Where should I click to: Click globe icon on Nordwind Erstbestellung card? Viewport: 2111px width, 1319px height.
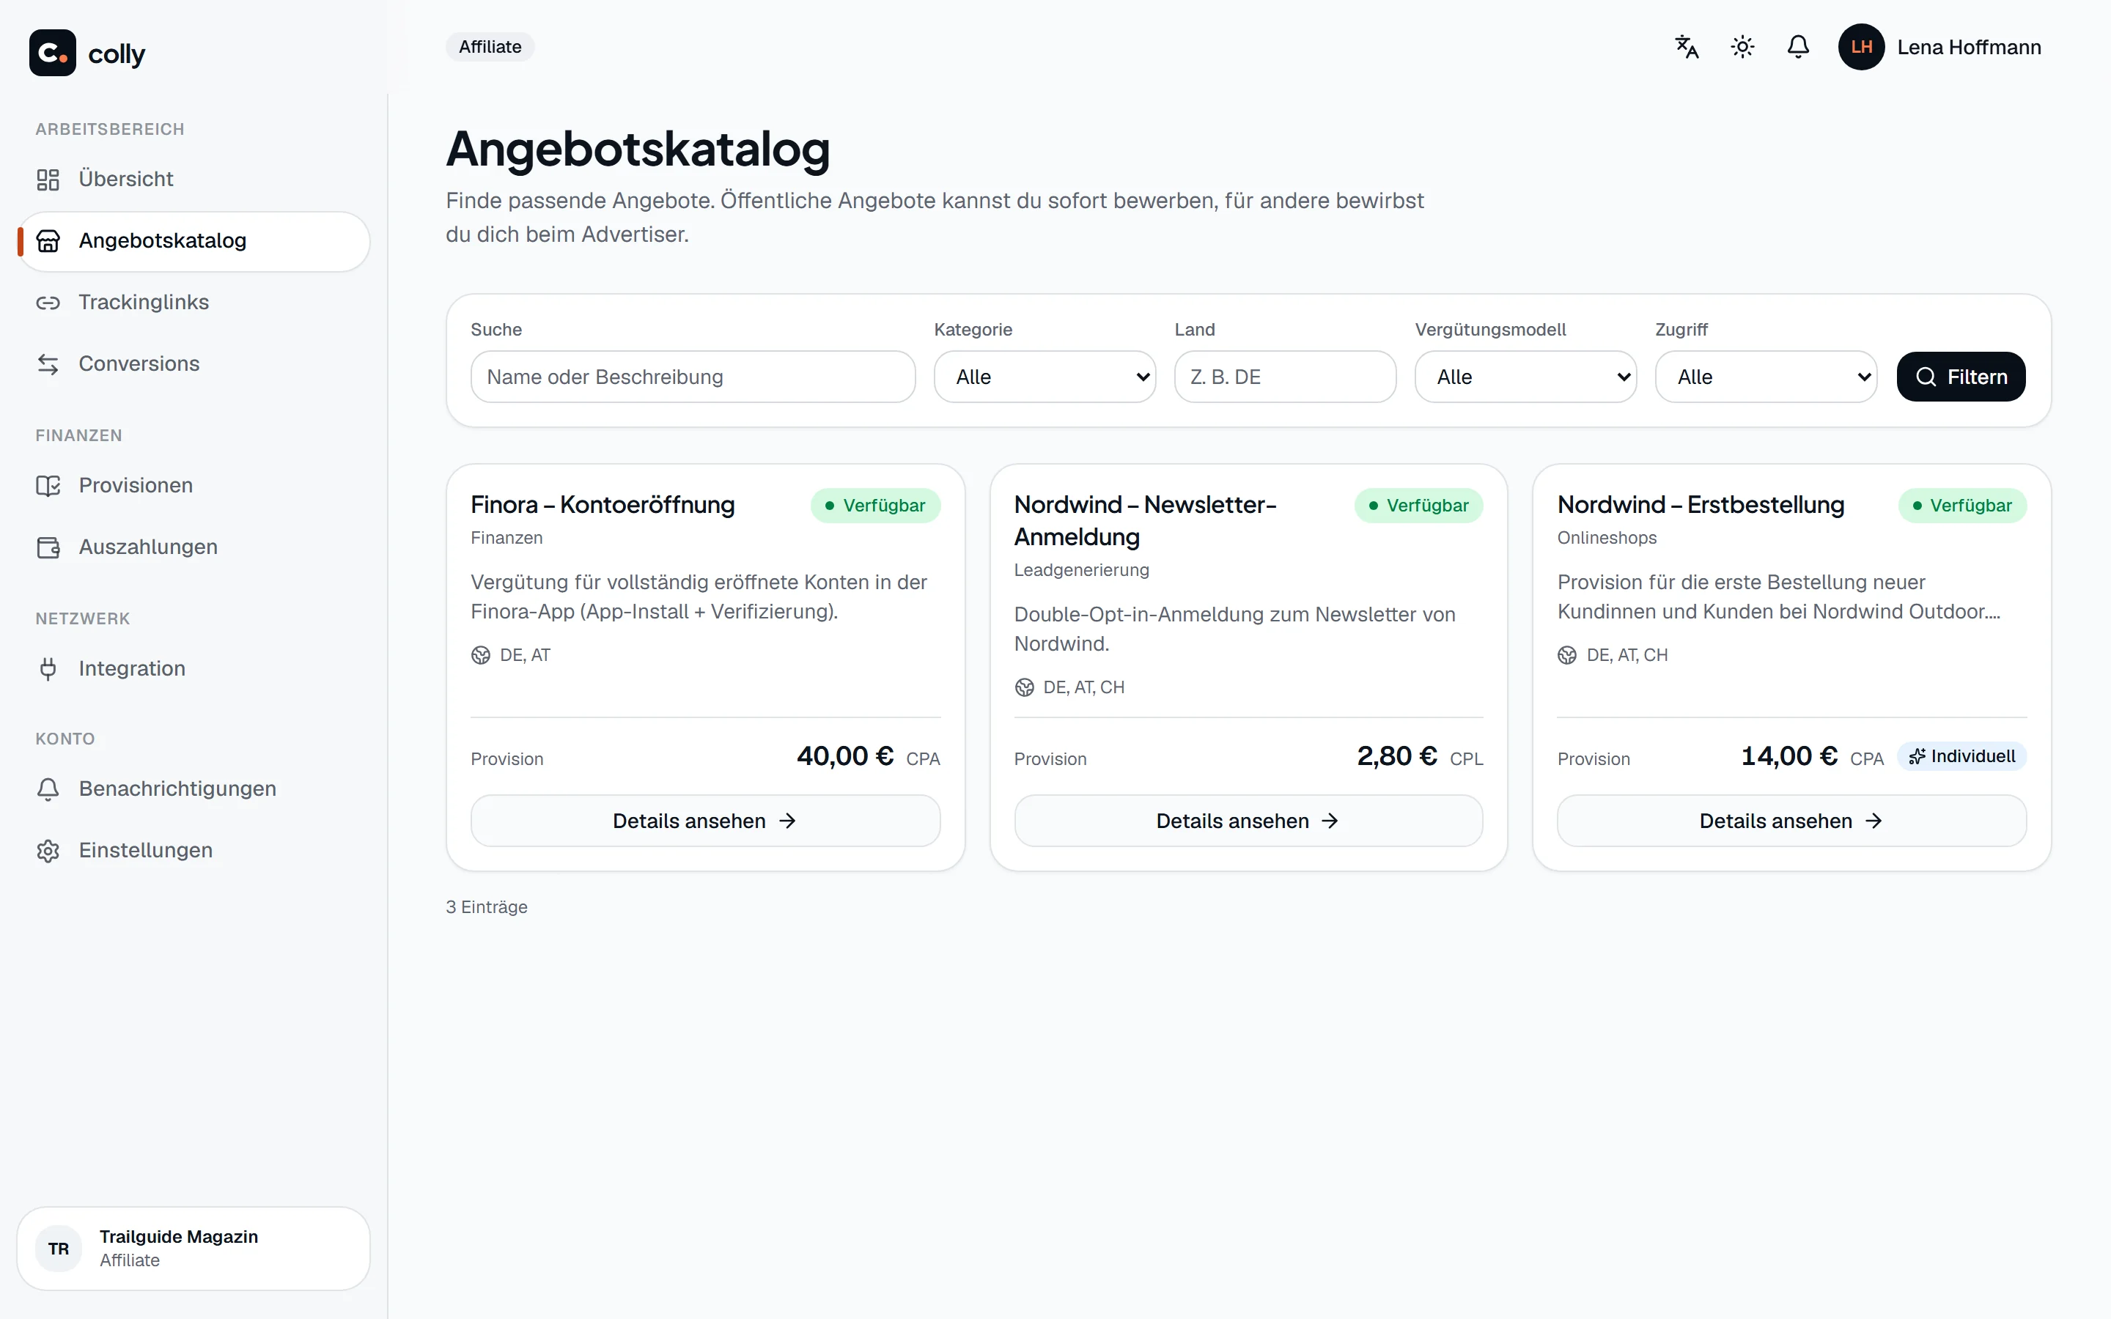(1568, 655)
